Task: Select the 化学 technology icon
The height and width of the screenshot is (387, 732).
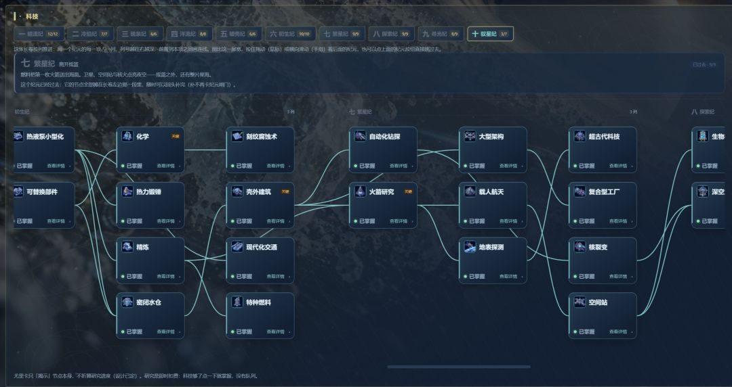Action: pyautogui.click(x=127, y=136)
